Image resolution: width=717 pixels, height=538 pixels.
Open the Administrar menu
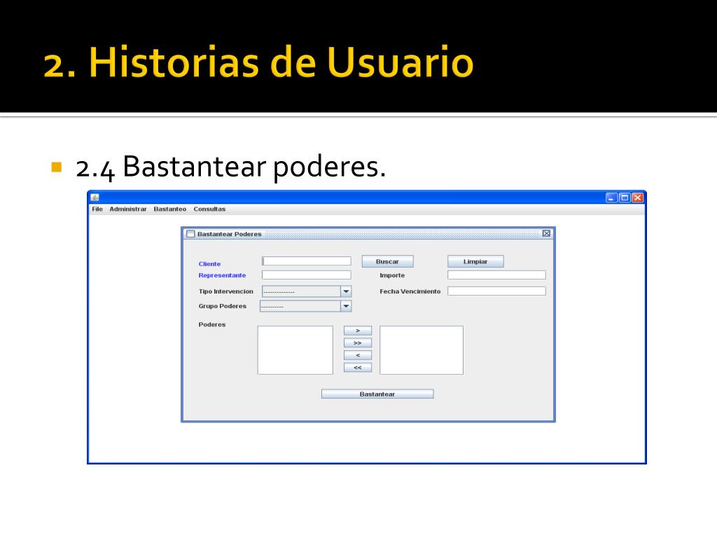[x=128, y=209]
